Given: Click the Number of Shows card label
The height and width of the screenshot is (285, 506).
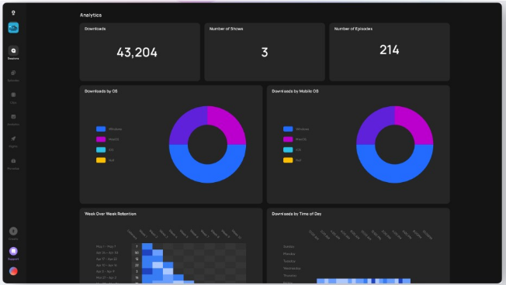Looking at the screenshot, I should point(226,29).
